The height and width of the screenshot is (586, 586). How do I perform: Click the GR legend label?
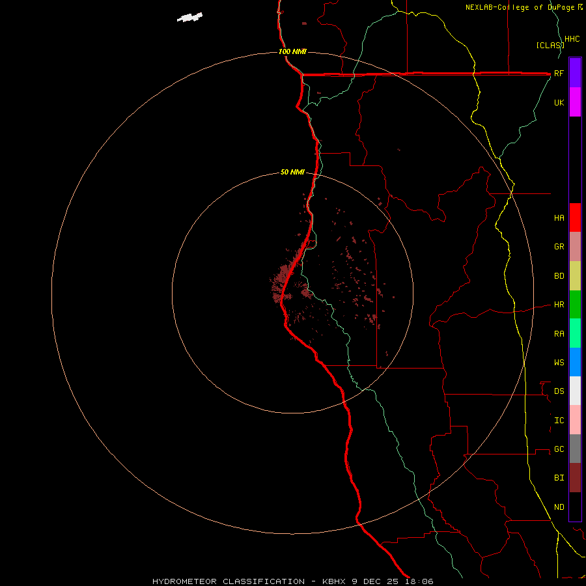559,247
